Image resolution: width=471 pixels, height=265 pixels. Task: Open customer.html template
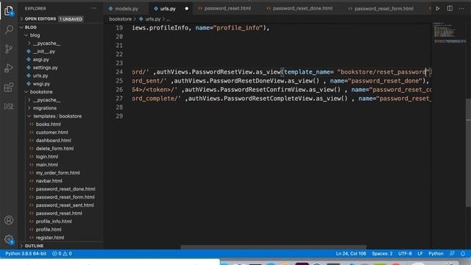click(52, 132)
